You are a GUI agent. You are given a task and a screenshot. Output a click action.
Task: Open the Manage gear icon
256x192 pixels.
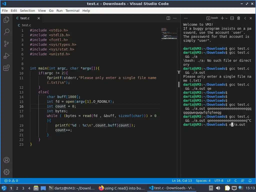pyautogui.click(x=6, y=172)
